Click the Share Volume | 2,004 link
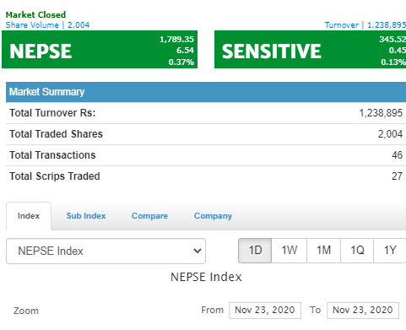Screen dimensions: 406x330 point(47,25)
